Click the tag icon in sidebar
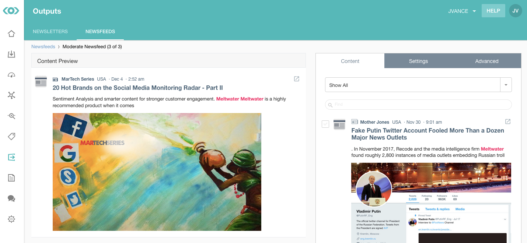This screenshot has height=243, width=527. (11, 137)
